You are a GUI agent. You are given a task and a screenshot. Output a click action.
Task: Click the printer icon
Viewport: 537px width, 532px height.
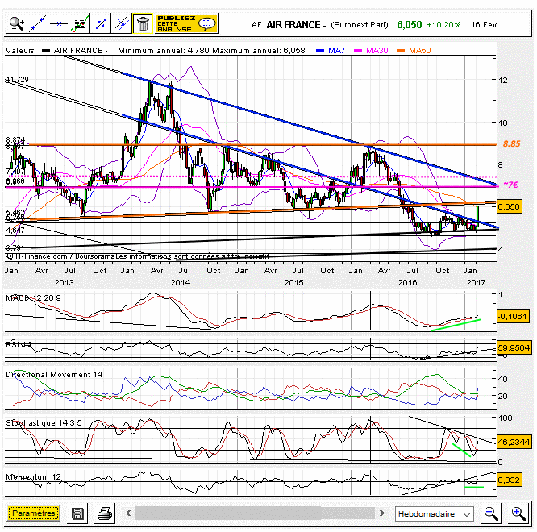105,513
